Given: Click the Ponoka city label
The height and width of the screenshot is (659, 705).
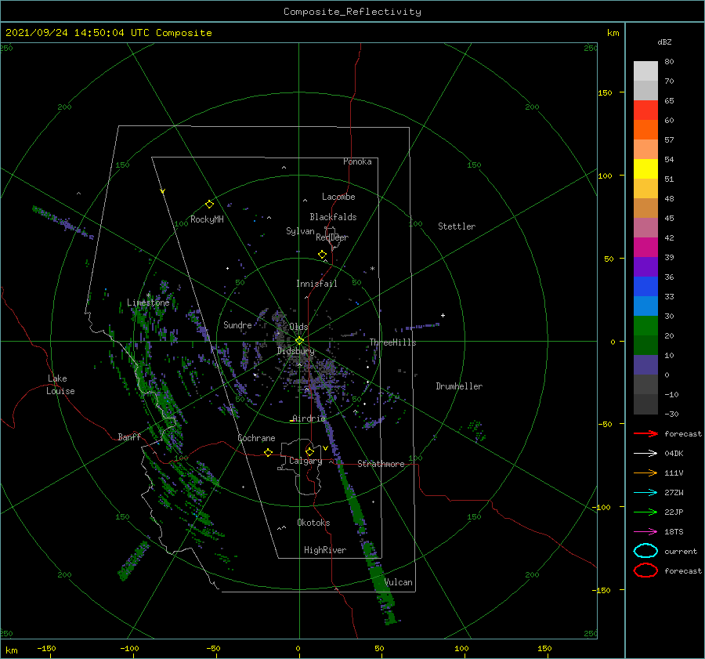Looking at the screenshot, I should click(357, 161).
